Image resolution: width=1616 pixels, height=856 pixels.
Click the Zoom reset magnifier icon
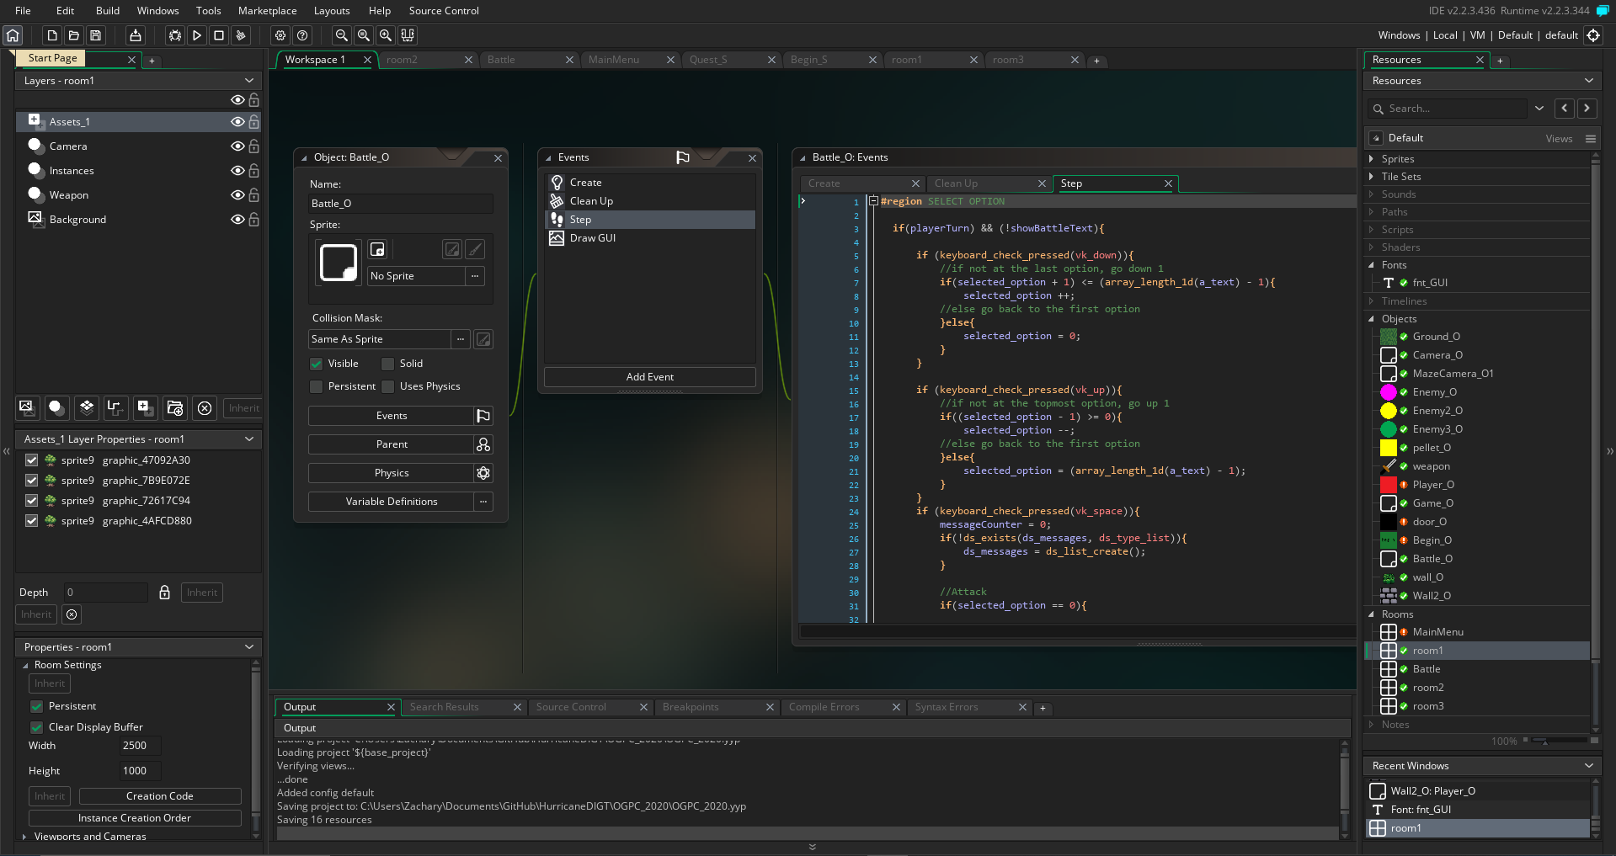click(364, 35)
